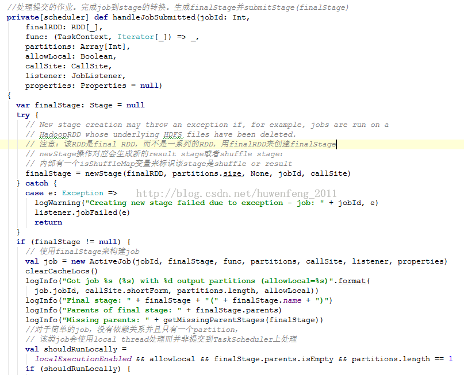The image size is (464, 375).
Task: Click the allowLocal Boolean parameter line
Action: pyautogui.click(x=70, y=56)
